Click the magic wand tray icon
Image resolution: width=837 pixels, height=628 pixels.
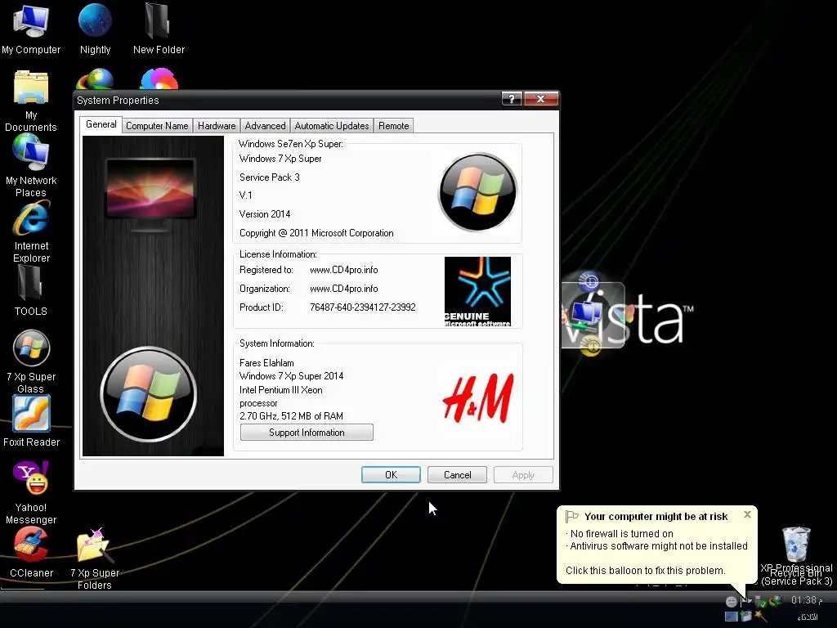point(761,617)
